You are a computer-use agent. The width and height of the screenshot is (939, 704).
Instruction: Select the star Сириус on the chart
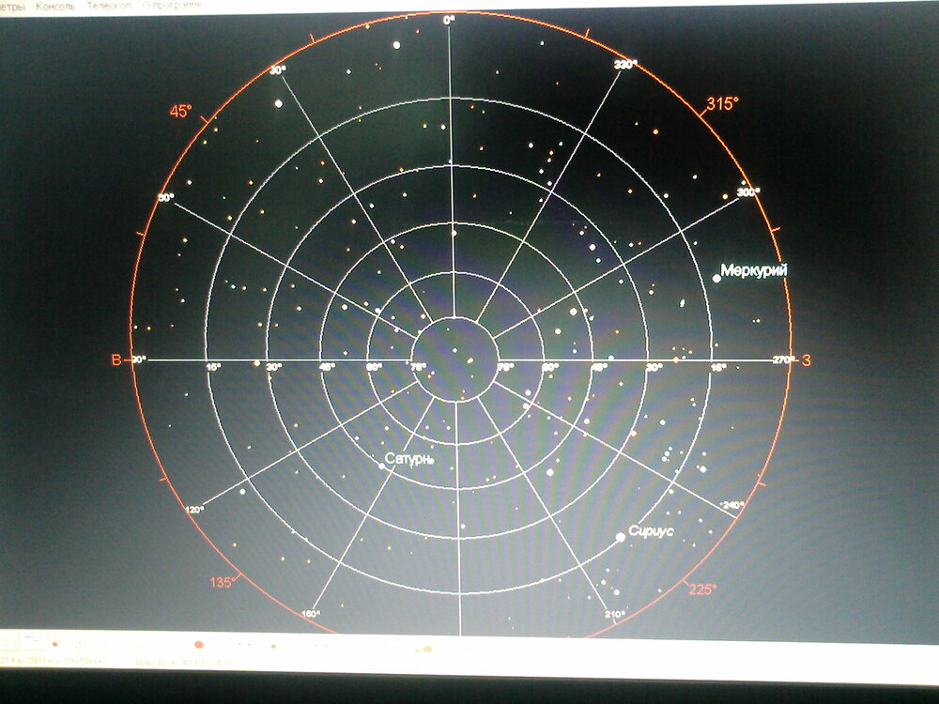tap(621, 537)
